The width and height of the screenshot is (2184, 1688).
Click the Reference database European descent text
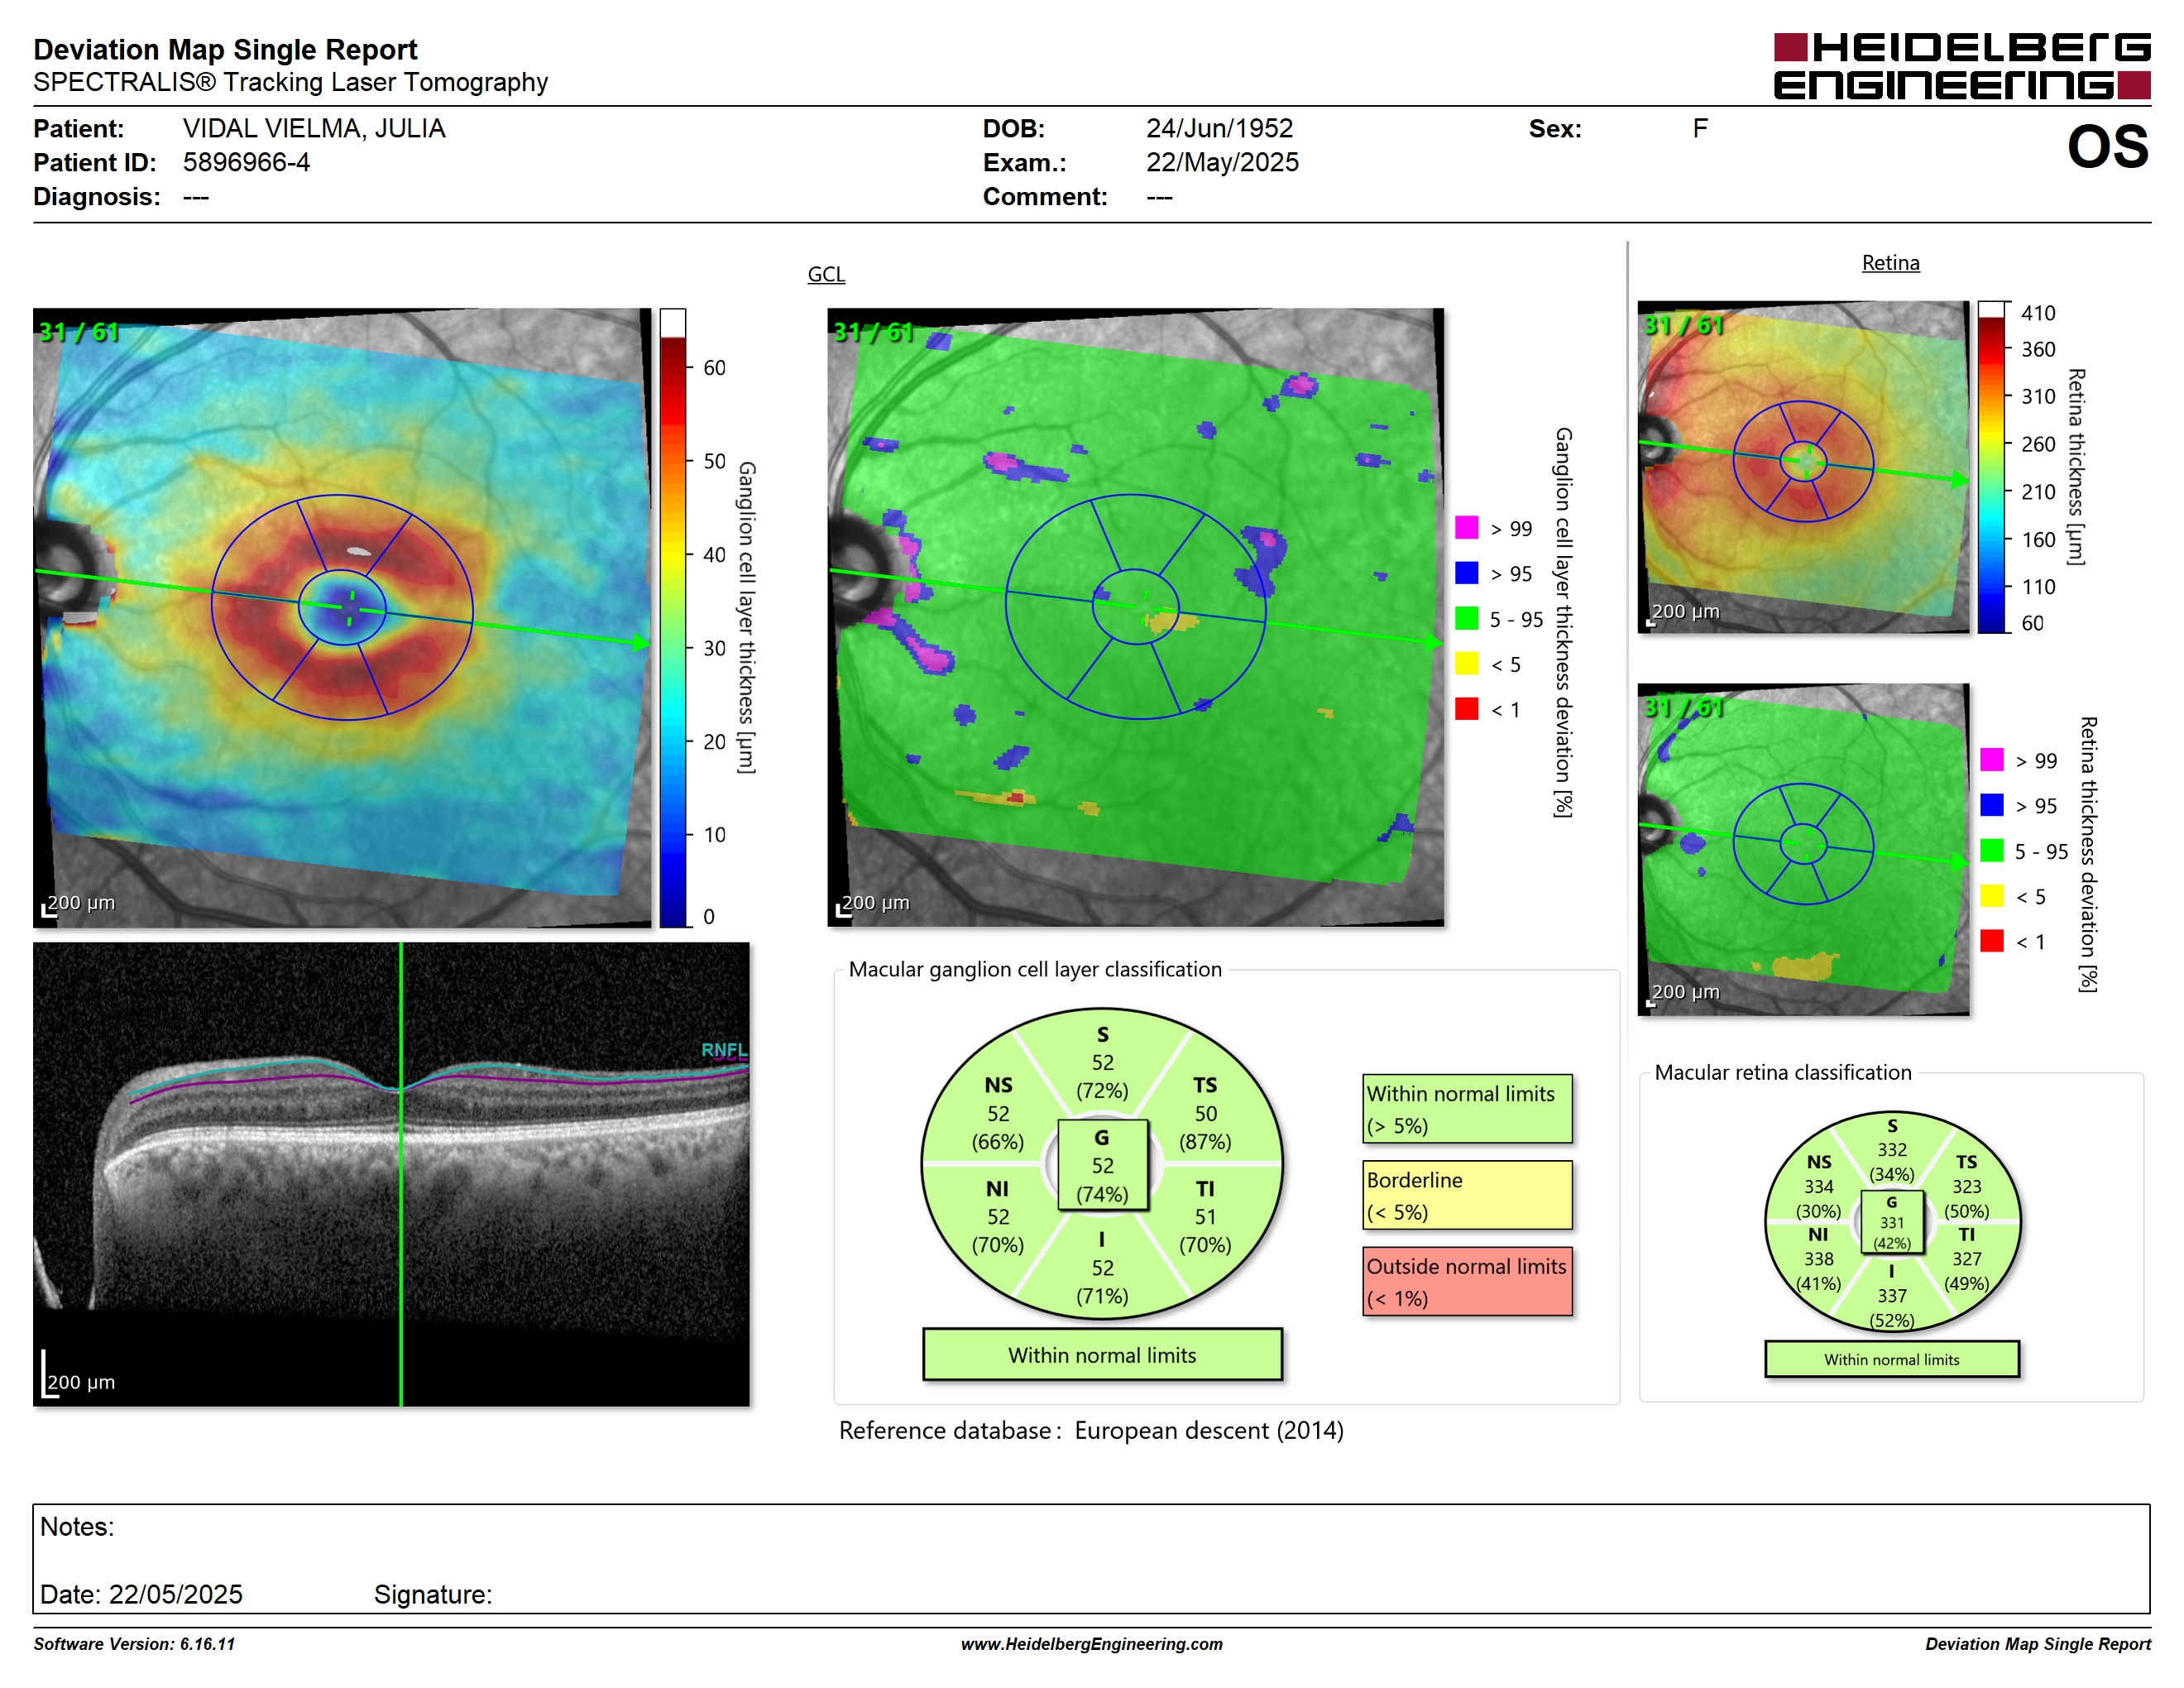(1091, 1431)
